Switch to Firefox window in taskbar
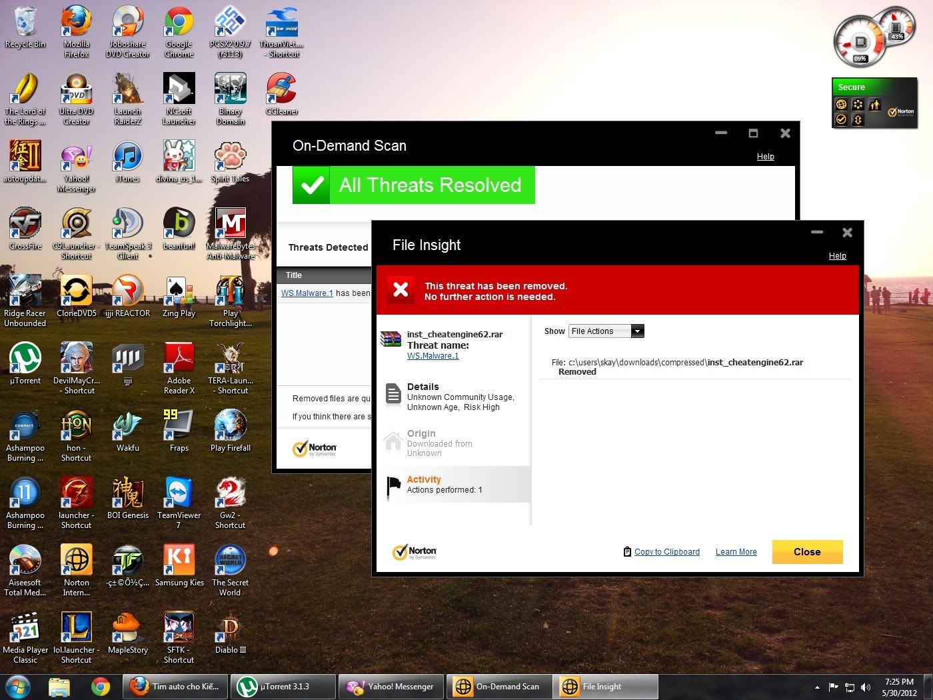 point(175,687)
